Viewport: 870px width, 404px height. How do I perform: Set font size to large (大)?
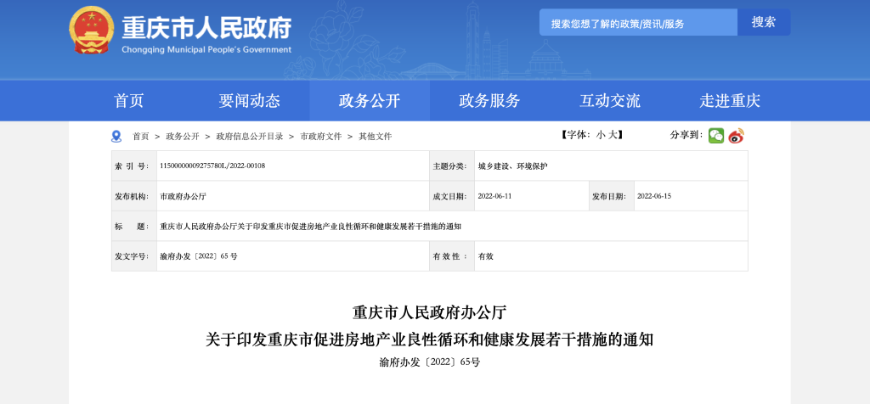click(614, 136)
